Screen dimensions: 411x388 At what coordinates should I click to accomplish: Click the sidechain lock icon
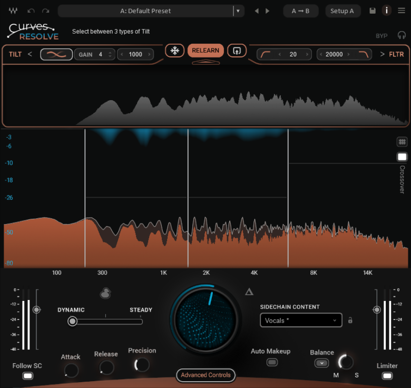click(350, 320)
